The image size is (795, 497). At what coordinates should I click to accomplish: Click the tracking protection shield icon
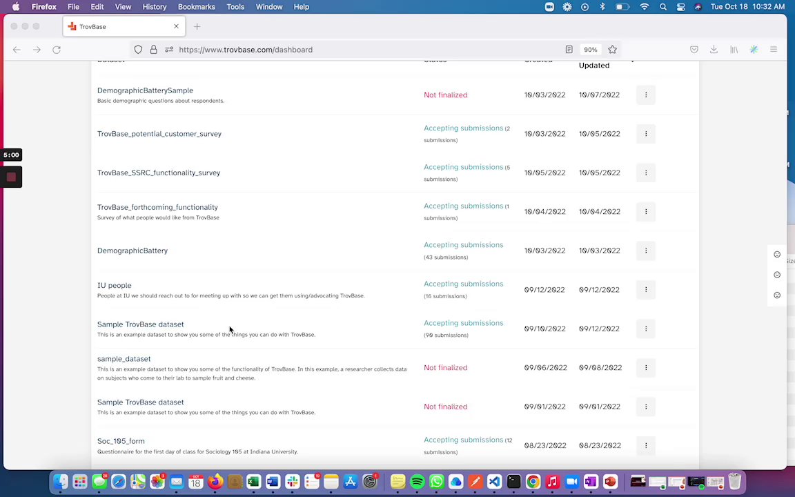coord(138,50)
